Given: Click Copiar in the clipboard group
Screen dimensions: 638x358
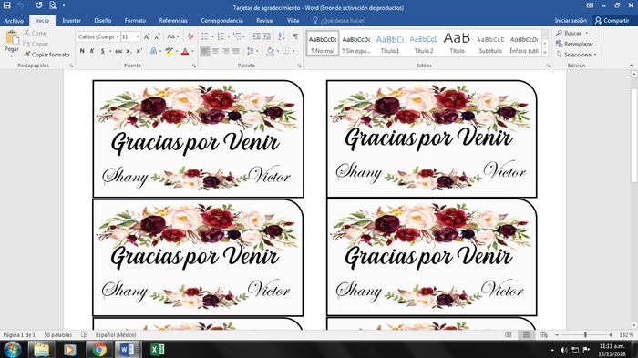Looking at the screenshot, I should pos(36,44).
